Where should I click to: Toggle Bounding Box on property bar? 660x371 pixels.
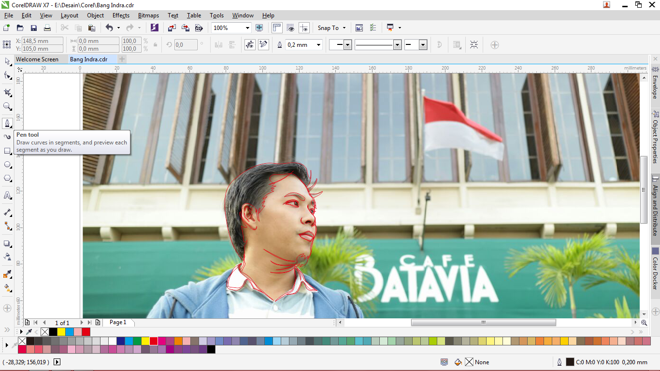pyautogui.click(x=474, y=45)
